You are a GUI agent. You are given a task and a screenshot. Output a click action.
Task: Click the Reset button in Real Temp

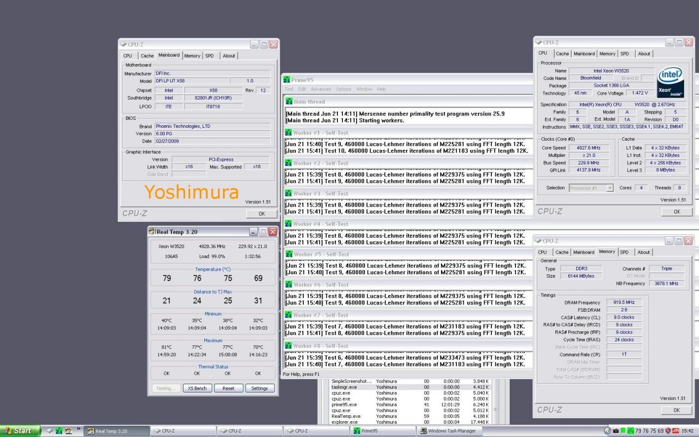click(x=228, y=388)
